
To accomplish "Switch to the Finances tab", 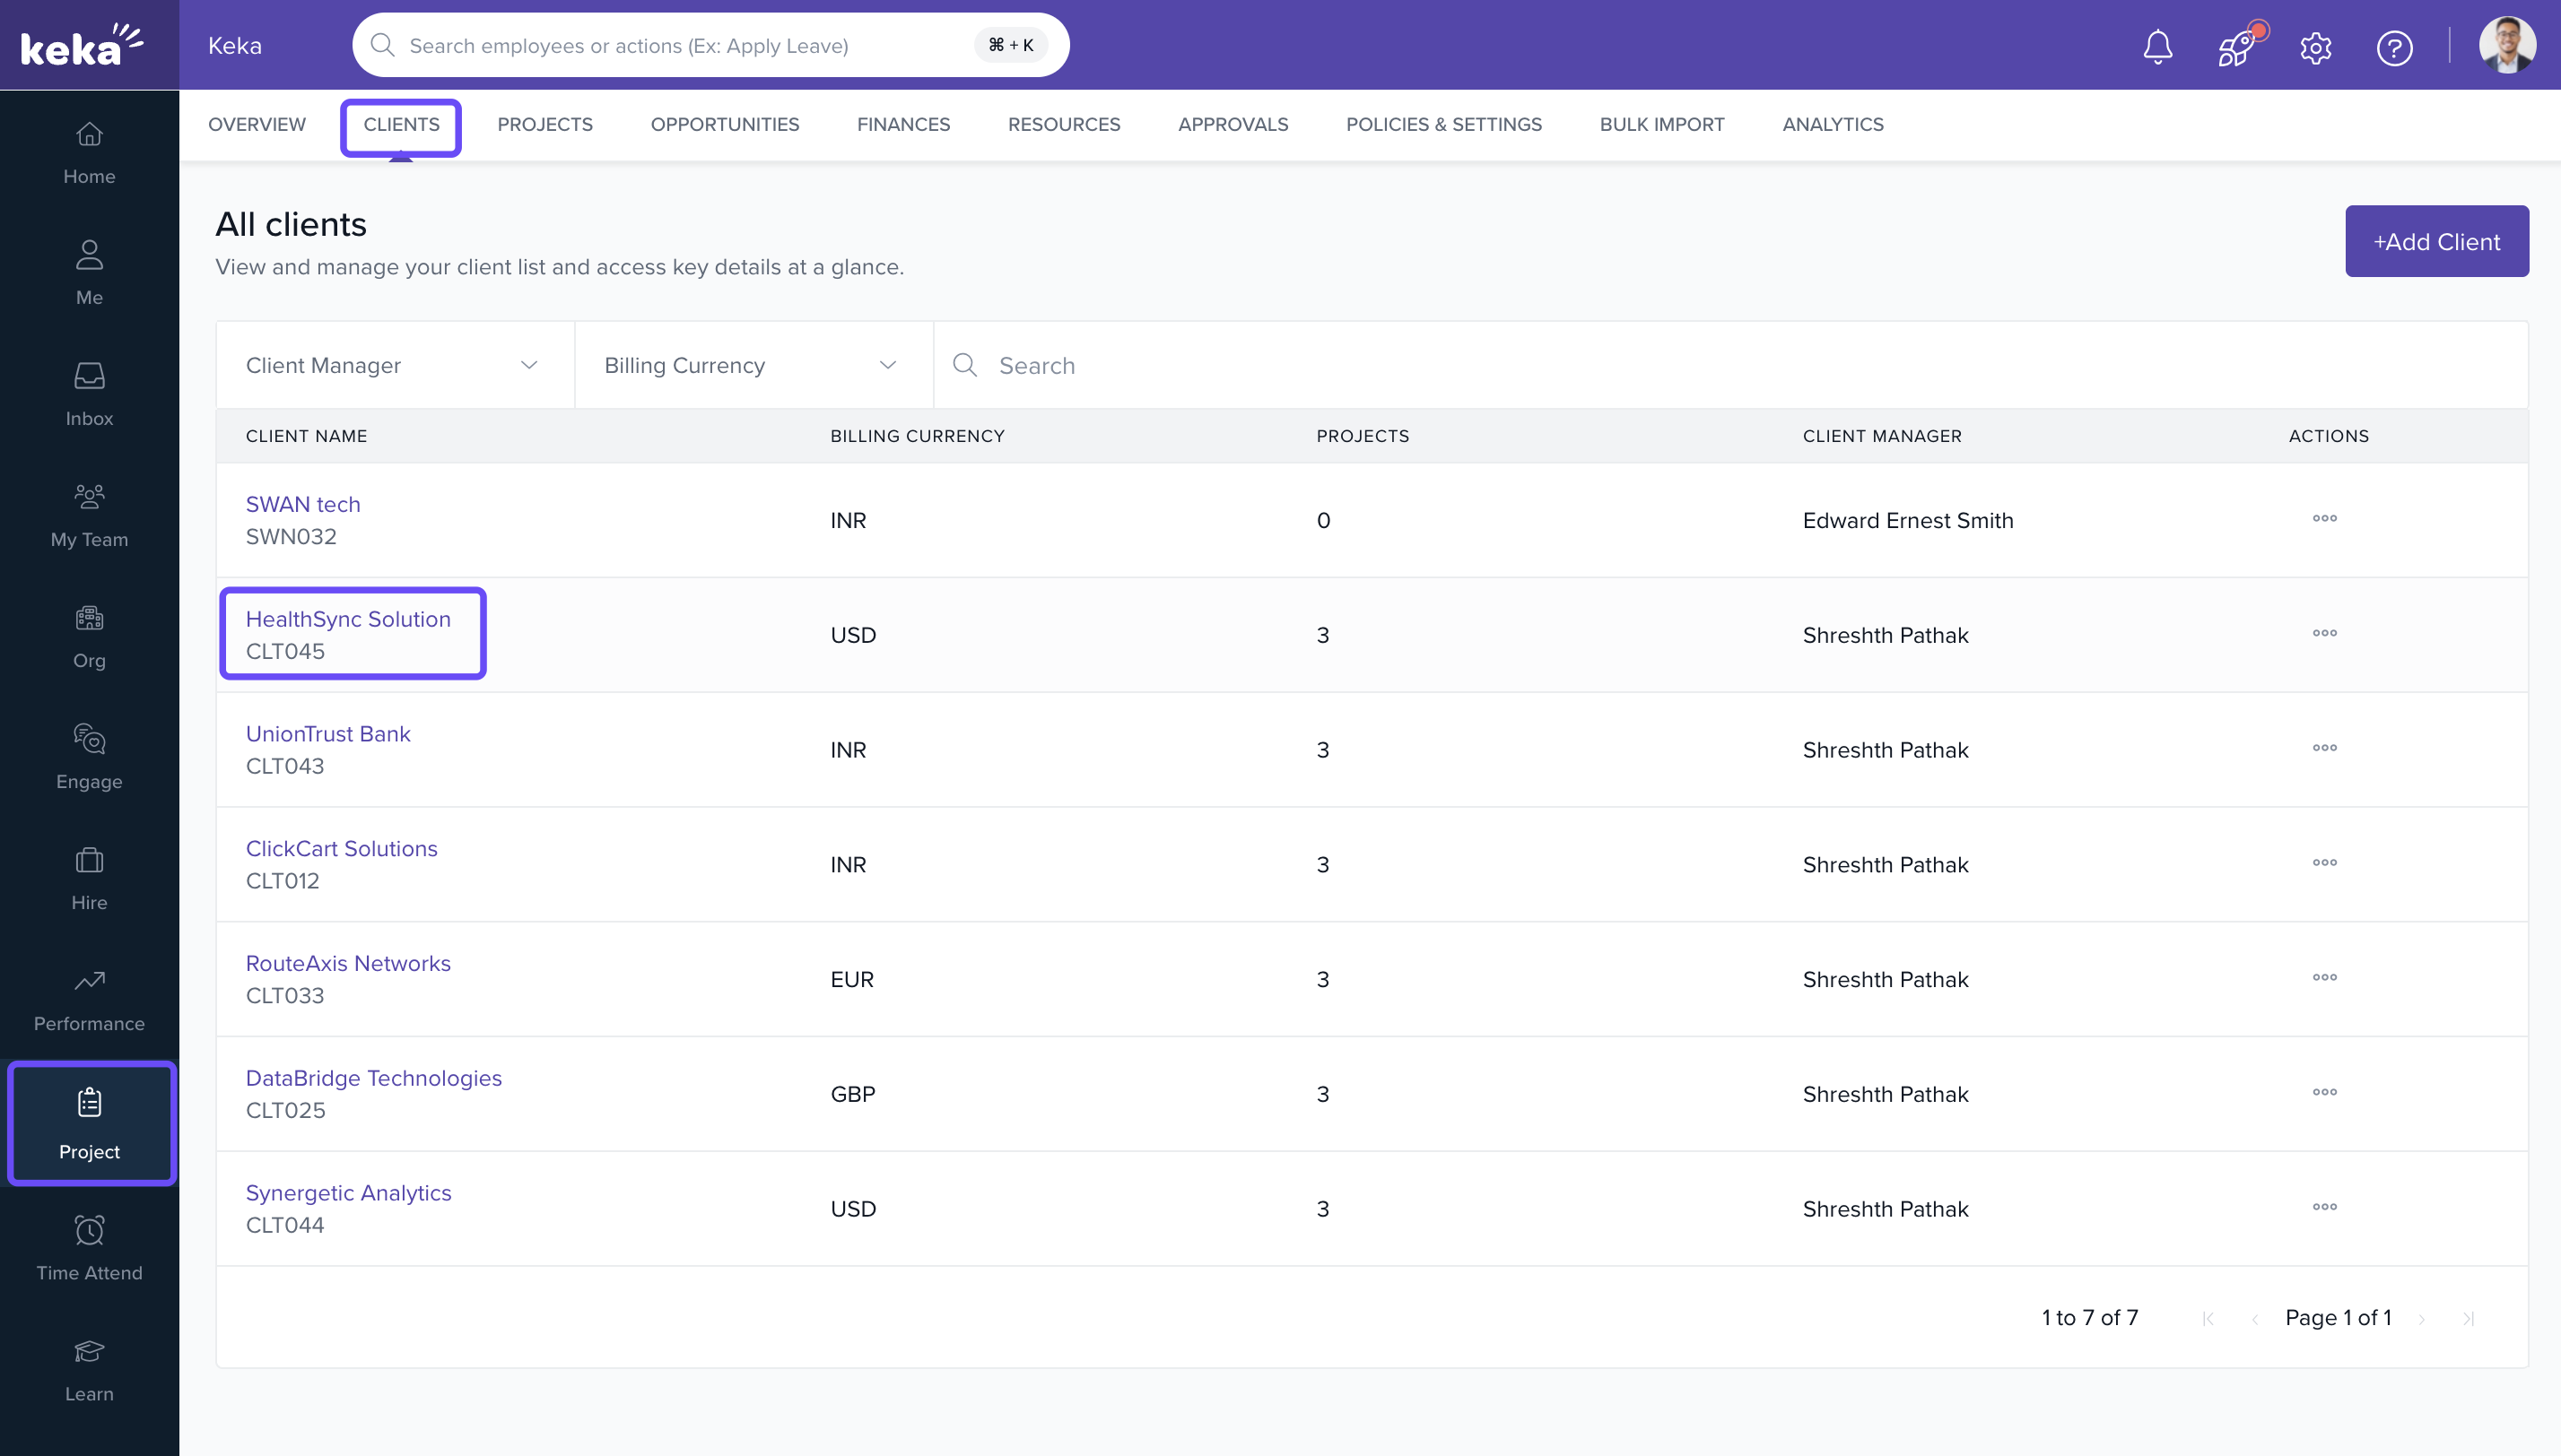I will coord(902,124).
